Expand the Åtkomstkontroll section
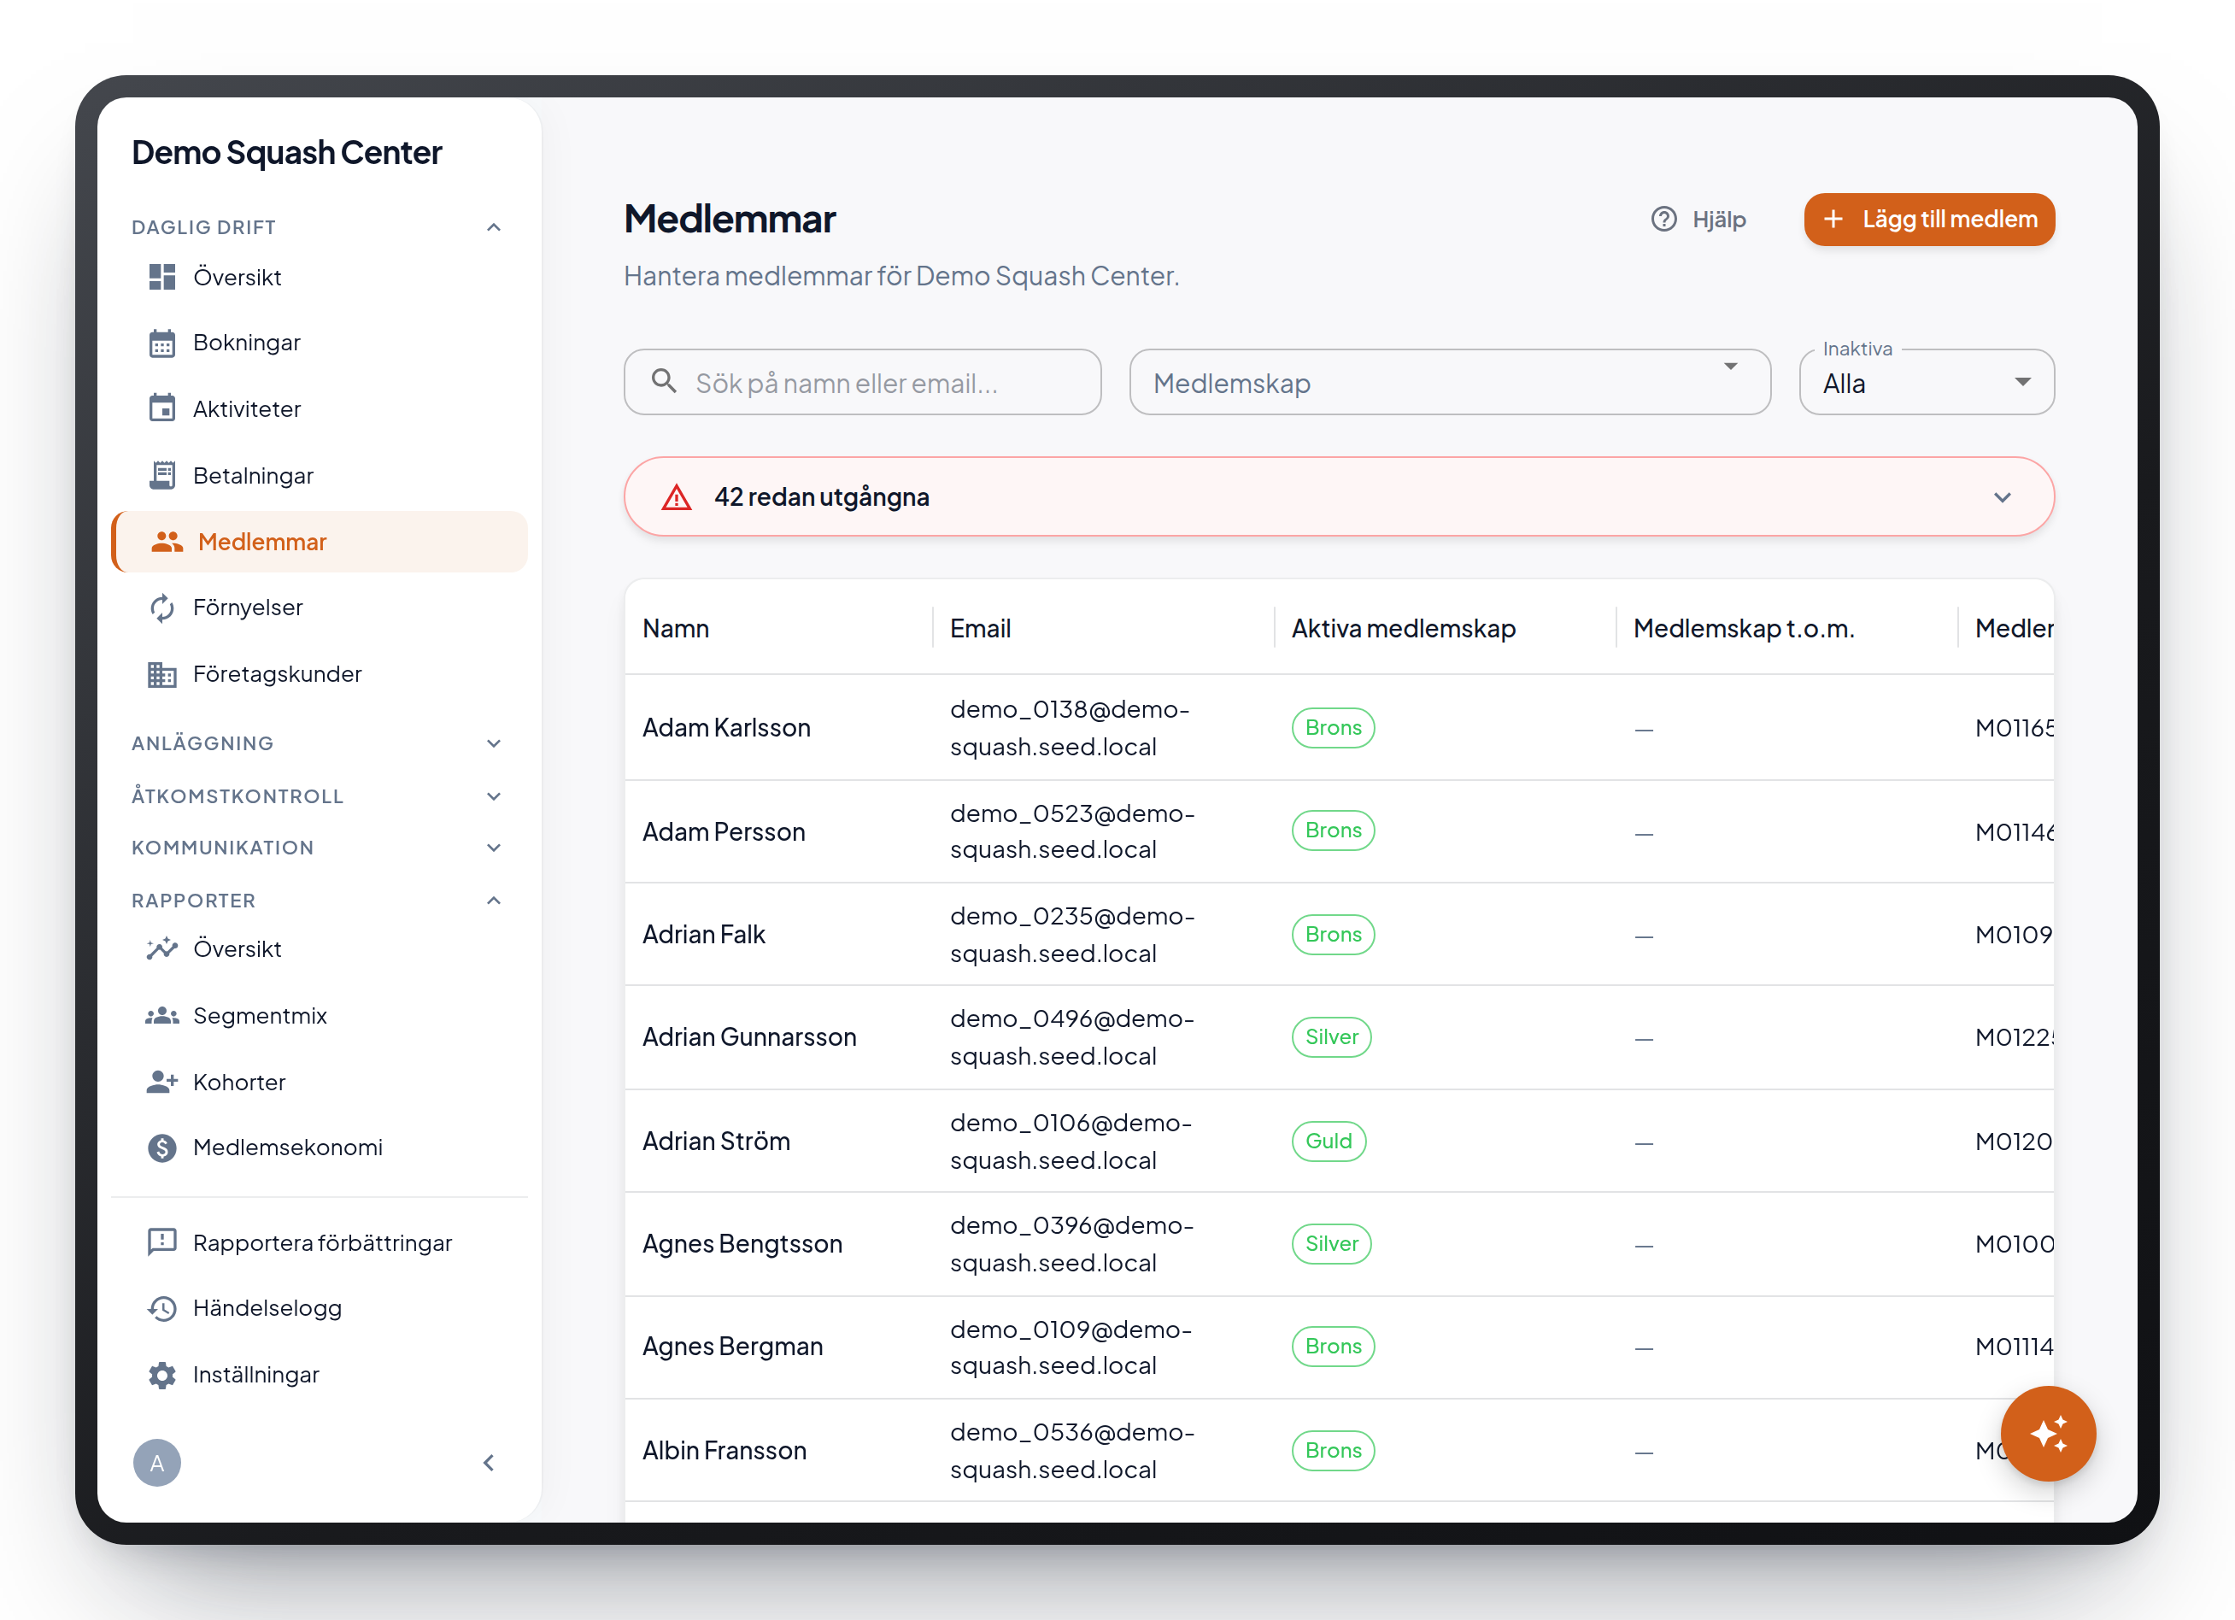Image resolution: width=2235 pixels, height=1620 pixels. (494, 796)
